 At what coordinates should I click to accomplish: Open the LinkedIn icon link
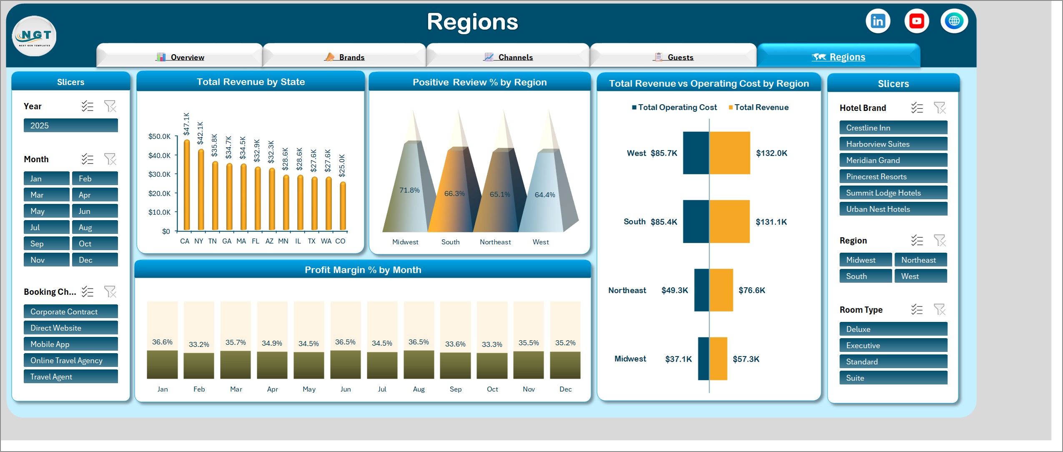pos(878,21)
